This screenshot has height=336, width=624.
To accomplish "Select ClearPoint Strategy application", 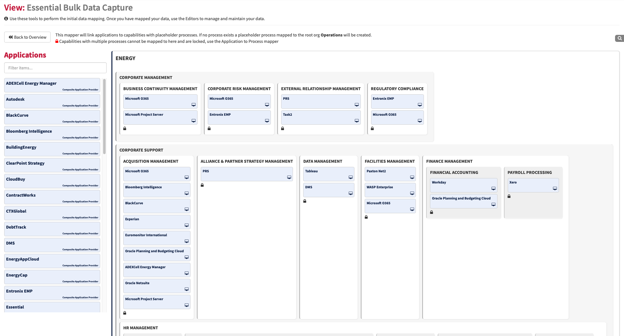I will (x=52, y=165).
